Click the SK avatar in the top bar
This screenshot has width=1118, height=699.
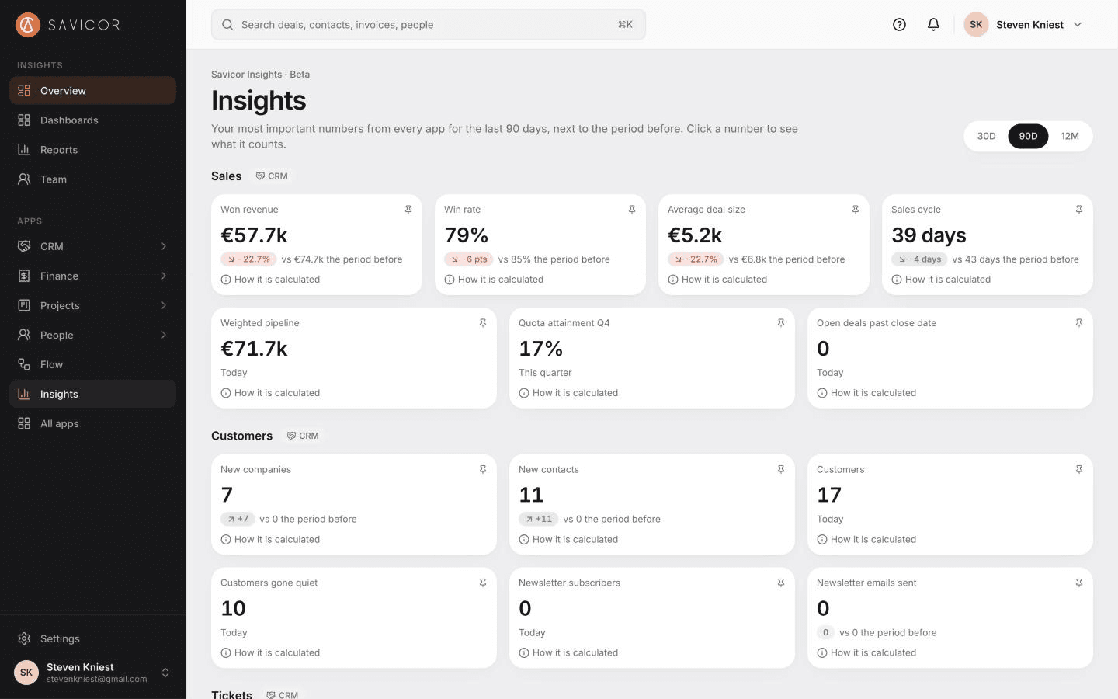(x=976, y=25)
